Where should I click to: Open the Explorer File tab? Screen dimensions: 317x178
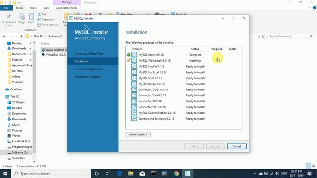[6, 8]
